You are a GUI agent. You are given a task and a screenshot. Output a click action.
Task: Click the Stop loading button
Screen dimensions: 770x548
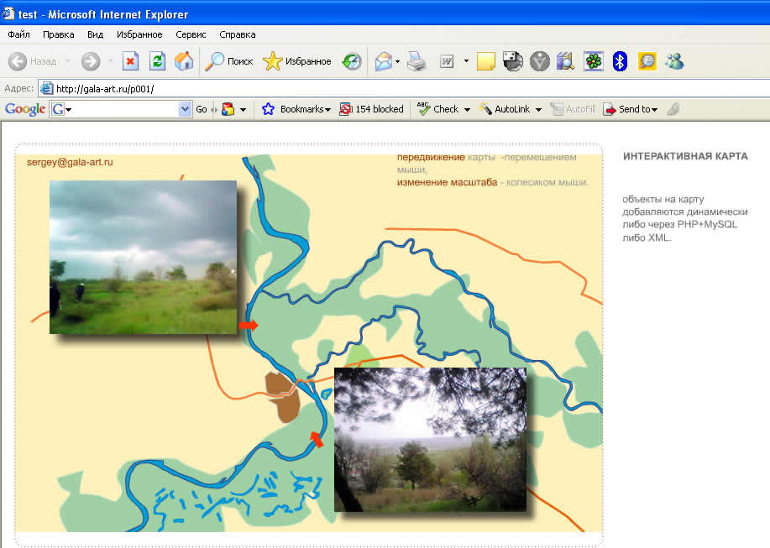pos(130,61)
